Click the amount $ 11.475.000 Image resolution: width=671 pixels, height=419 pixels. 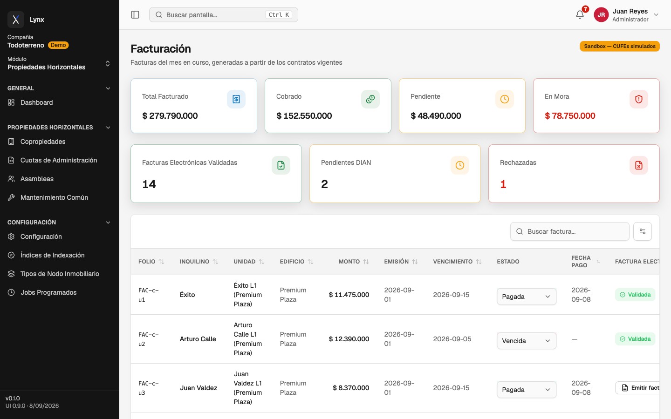click(x=349, y=295)
